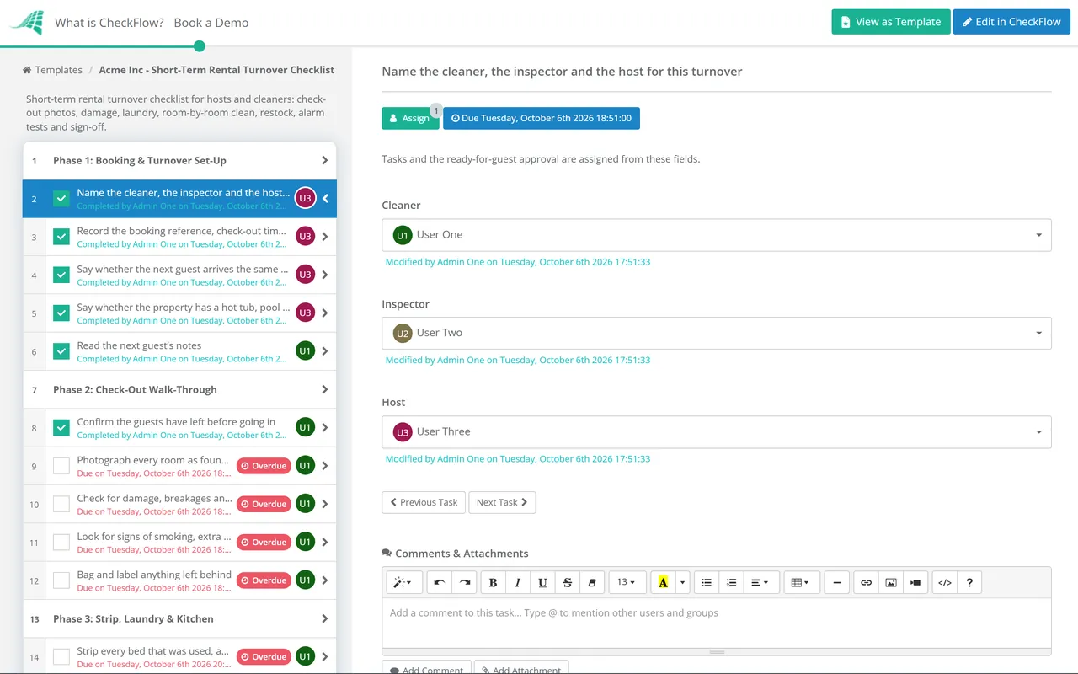Click the home icon beside Templates
Screen dimensions: 1078x674
(x=27, y=70)
